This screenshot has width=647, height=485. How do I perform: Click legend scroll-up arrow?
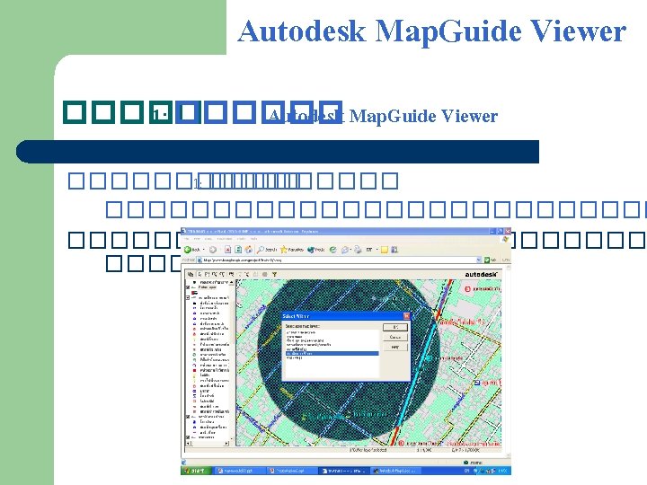(x=232, y=282)
